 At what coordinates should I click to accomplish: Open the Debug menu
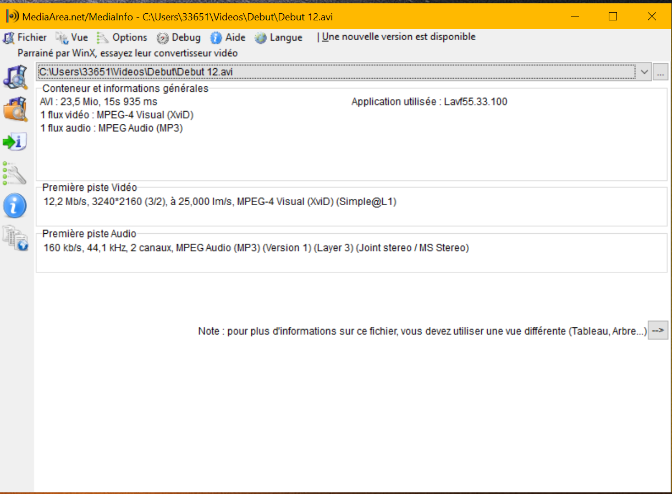coord(186,37)
